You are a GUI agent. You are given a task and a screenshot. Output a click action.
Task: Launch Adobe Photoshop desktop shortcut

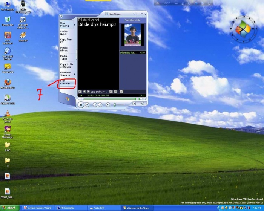(23, 7)
